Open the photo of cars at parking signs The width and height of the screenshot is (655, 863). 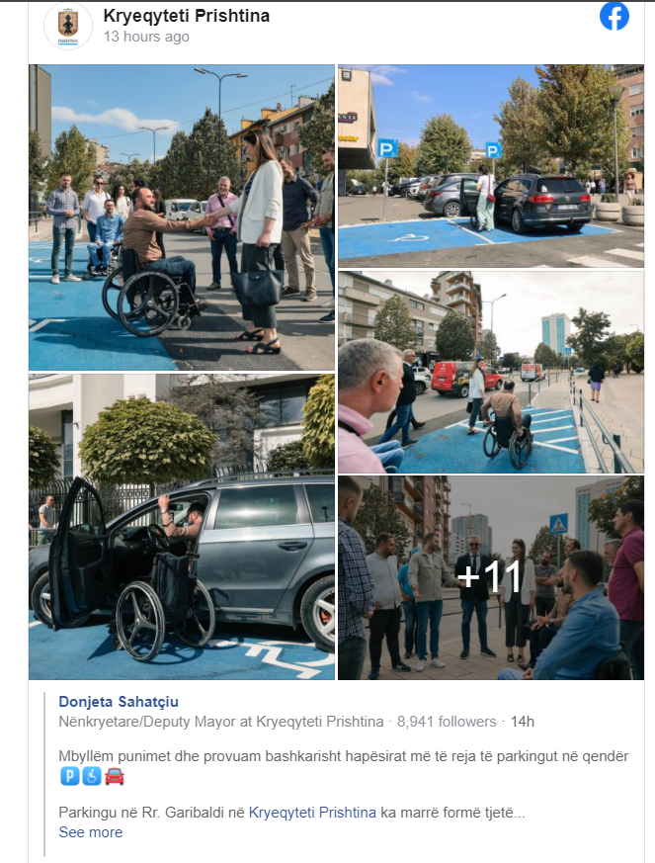[x=491, y=166]
